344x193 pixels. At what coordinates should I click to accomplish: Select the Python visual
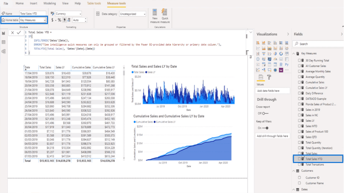point(287,65)
